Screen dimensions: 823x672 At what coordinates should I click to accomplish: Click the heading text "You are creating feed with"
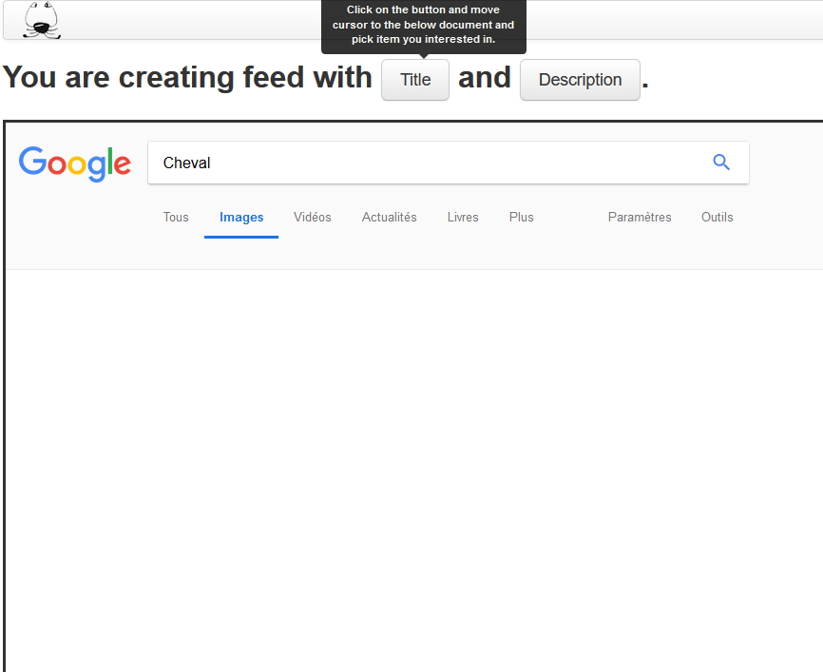187,77
